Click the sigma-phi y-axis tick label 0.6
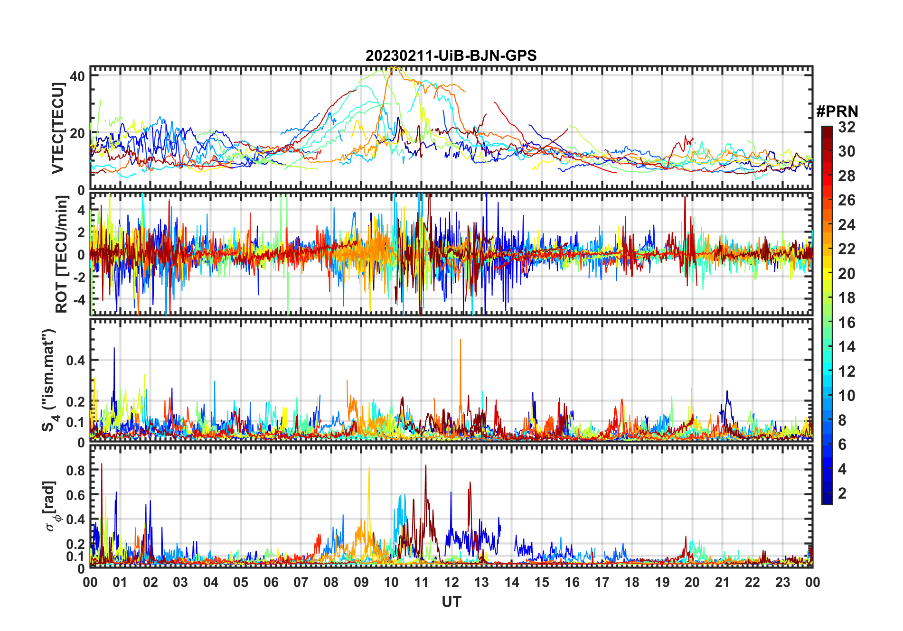903x631 pixels. pos(75,495)
